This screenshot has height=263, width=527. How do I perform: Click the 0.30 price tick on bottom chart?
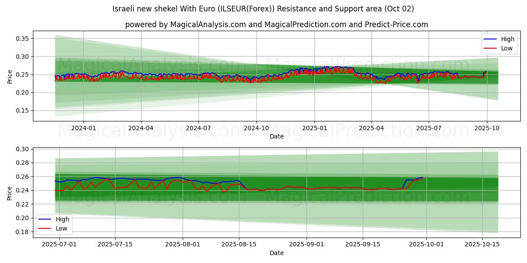point(22,149)
